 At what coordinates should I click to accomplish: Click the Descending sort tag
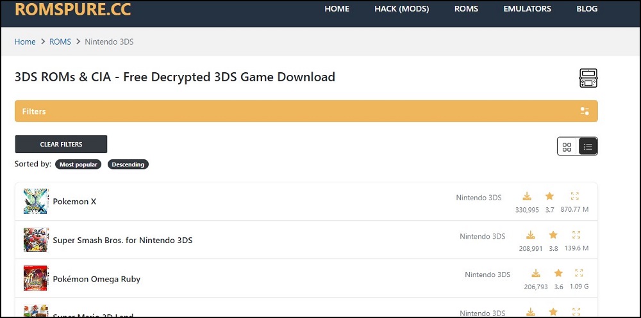point(128,164)
